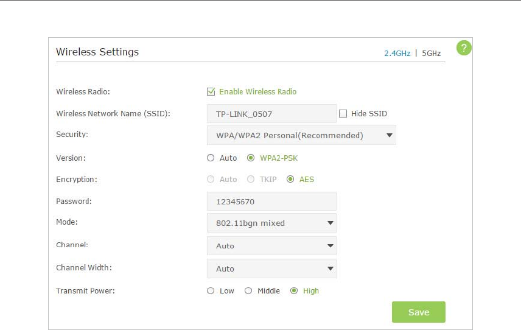Click the Password field with 12345670
Image resolution: width=521 pixels, height=330 pixels.
(271, 202)
